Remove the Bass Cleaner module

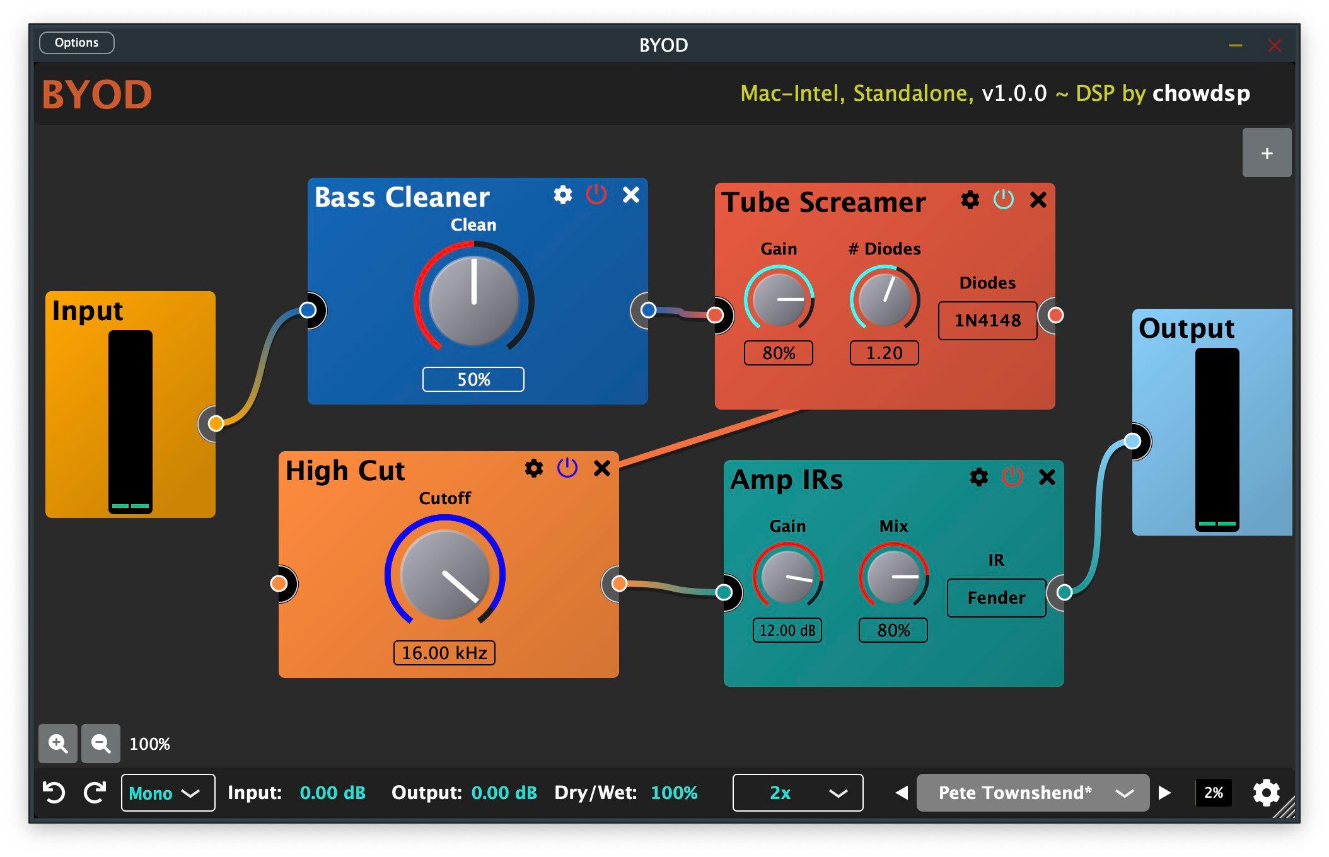[x=631, y=195]
